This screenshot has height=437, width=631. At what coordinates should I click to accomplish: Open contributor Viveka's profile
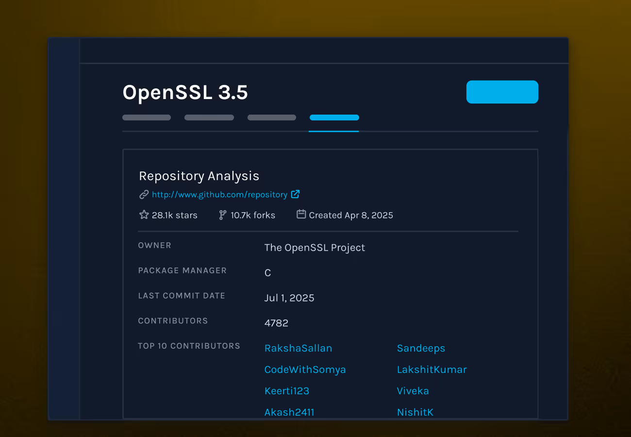(413, 391)
